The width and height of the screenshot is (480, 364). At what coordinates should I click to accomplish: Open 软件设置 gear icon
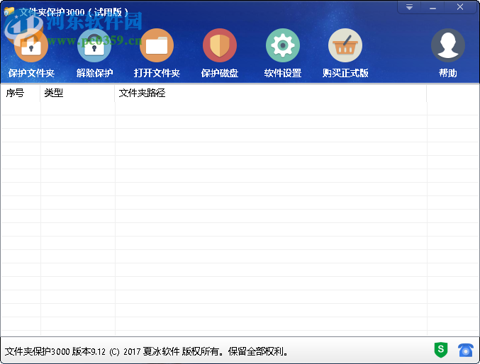tap(283, 45)
